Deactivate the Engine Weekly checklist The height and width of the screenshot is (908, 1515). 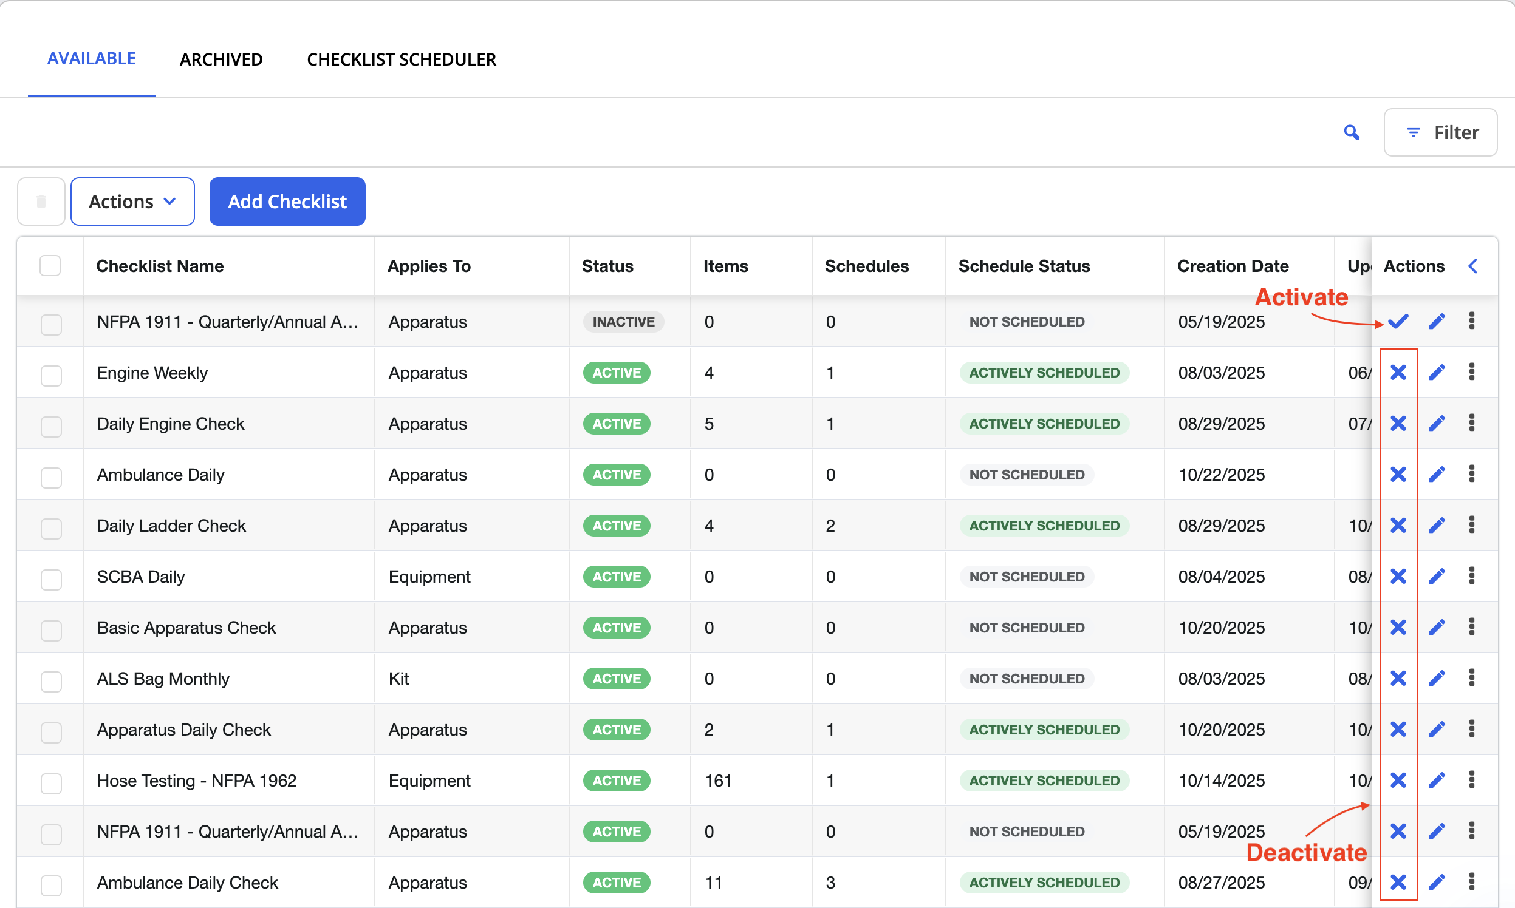coord(1398,372)
